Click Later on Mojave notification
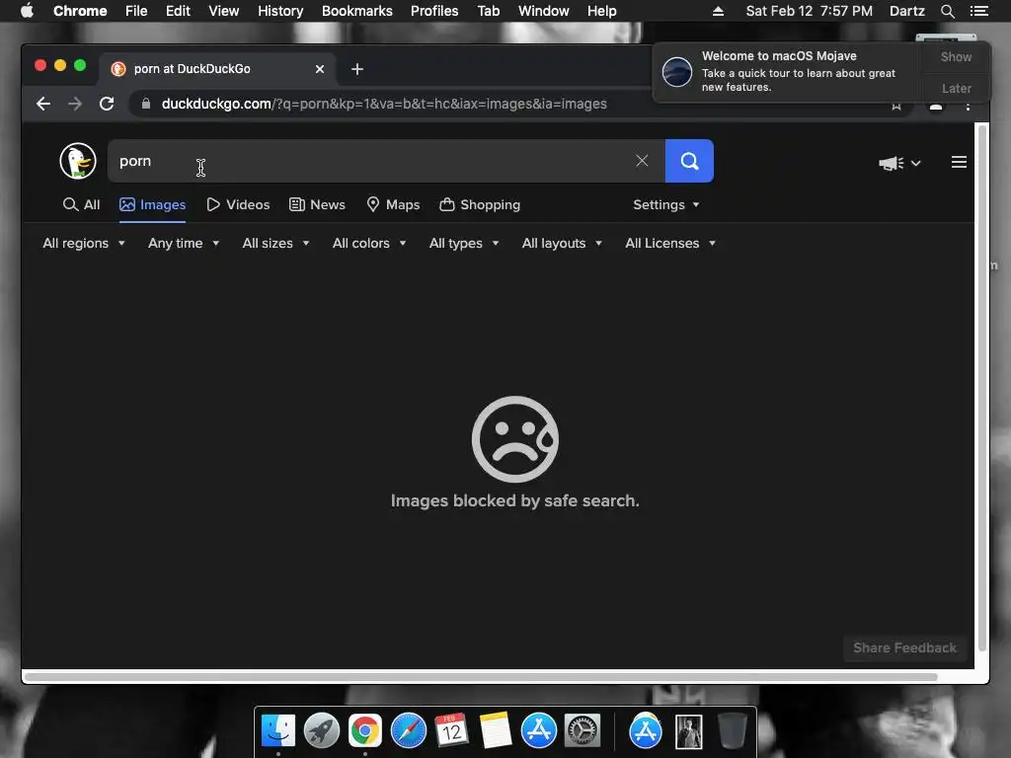 (x=956, y=88)
